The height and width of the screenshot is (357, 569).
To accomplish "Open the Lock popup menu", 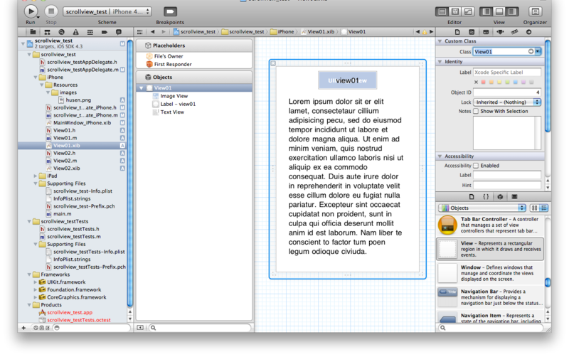I will (x=507, y=102).
